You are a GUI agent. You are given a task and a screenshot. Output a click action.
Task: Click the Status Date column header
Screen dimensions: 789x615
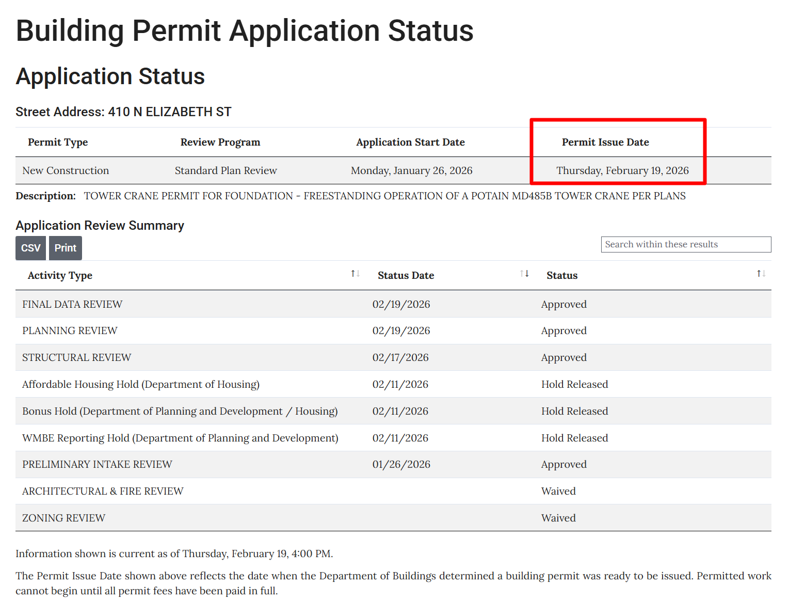pos(406,275)
